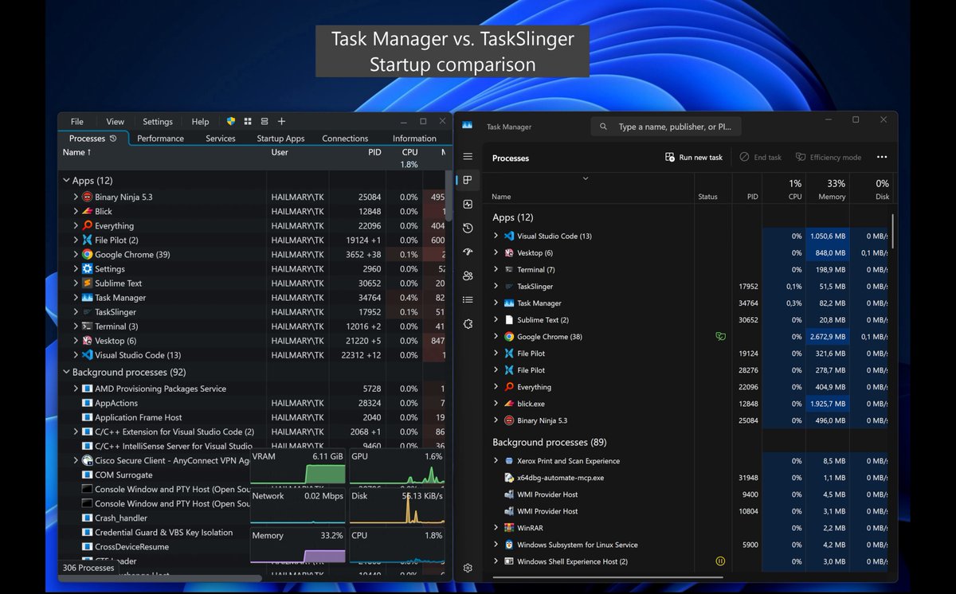Open the Users page in Task Manager's sidebar
956x594 pixels.
pos(468,276)
